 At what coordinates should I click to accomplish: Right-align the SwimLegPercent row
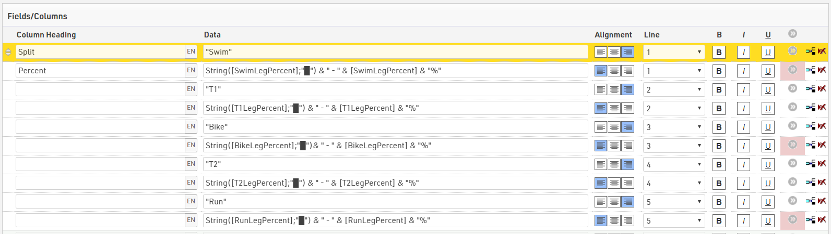[x=627, y=71]
